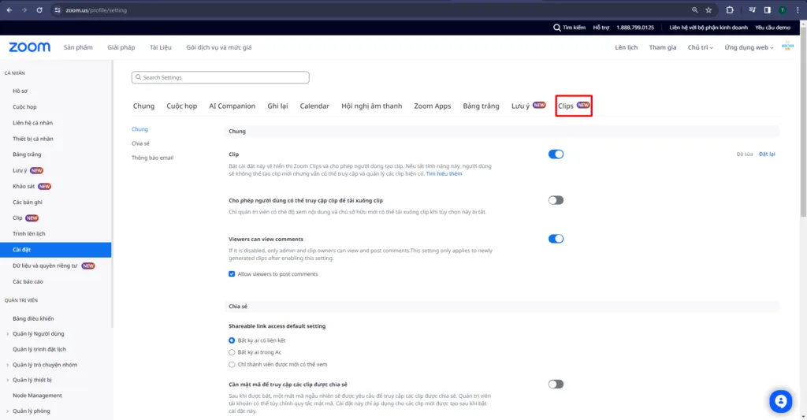807x420 pixels.
Task: Open the Chủ trì dropdown menu
Action: point(700,47)
